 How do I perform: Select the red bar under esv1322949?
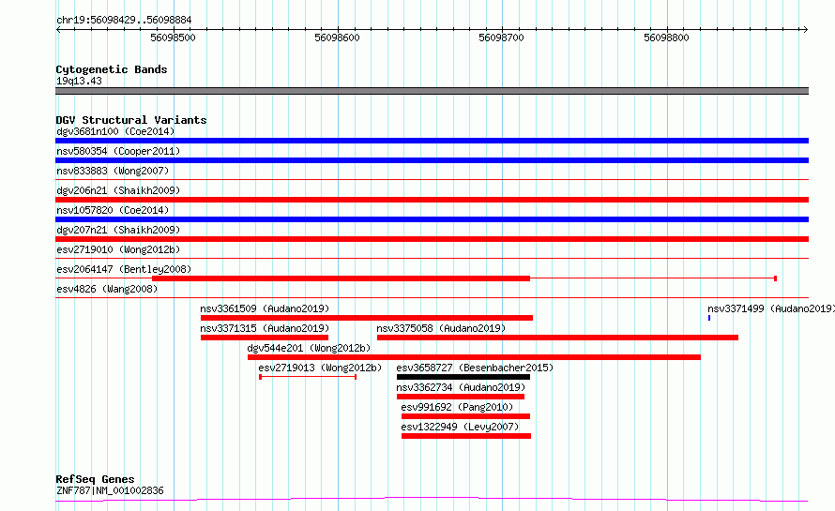(466, 436)
